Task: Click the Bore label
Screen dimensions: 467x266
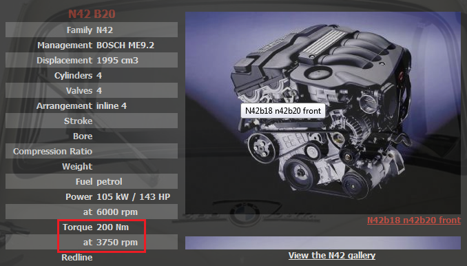Action: (83, 136)
